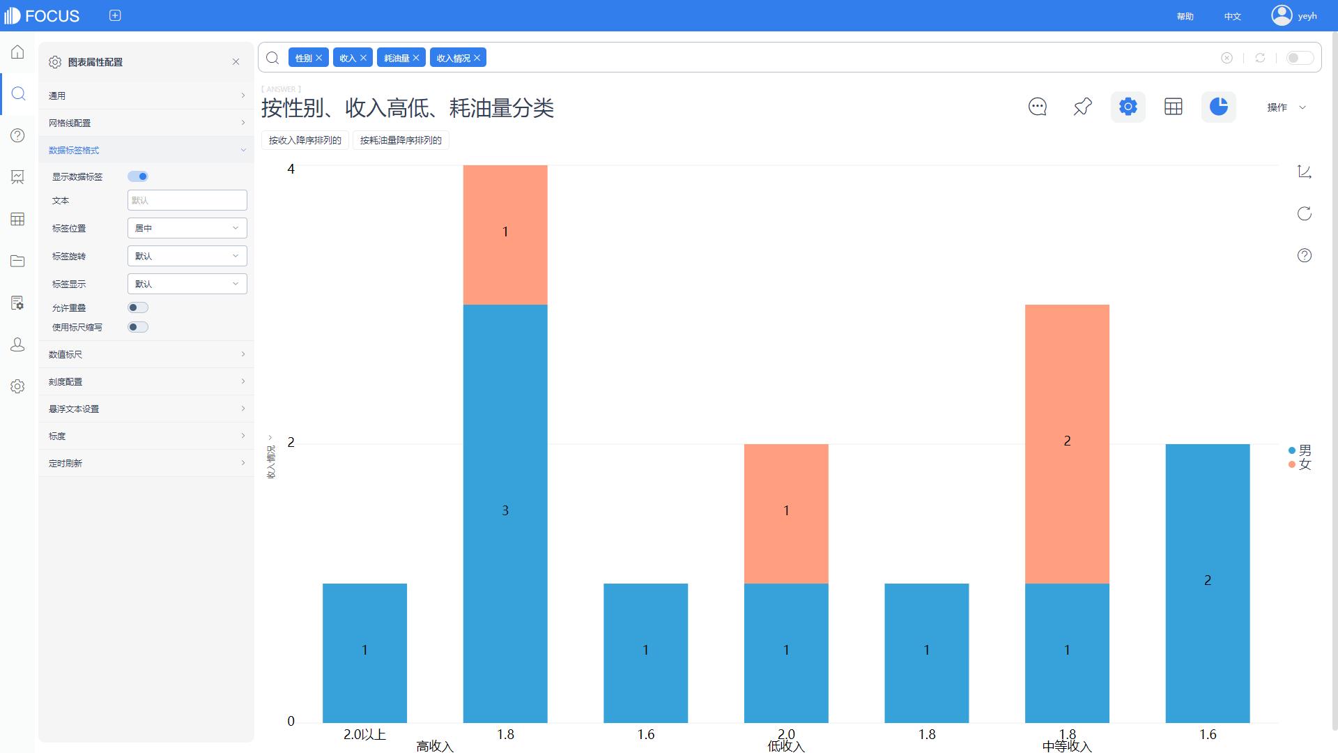Open the 操作 menu
1338x753 pixels.
click(x=1286, y=107)
